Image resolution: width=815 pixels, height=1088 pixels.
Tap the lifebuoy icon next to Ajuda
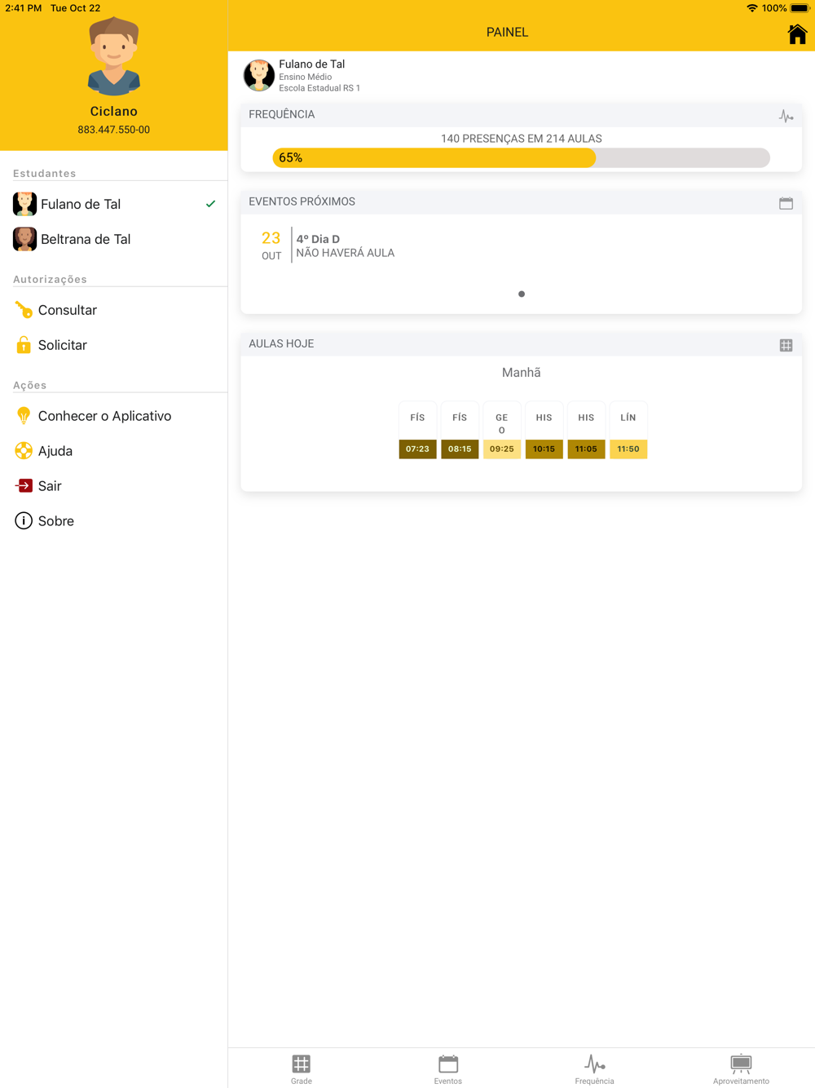pyautogui.click(x=24, y=451)
